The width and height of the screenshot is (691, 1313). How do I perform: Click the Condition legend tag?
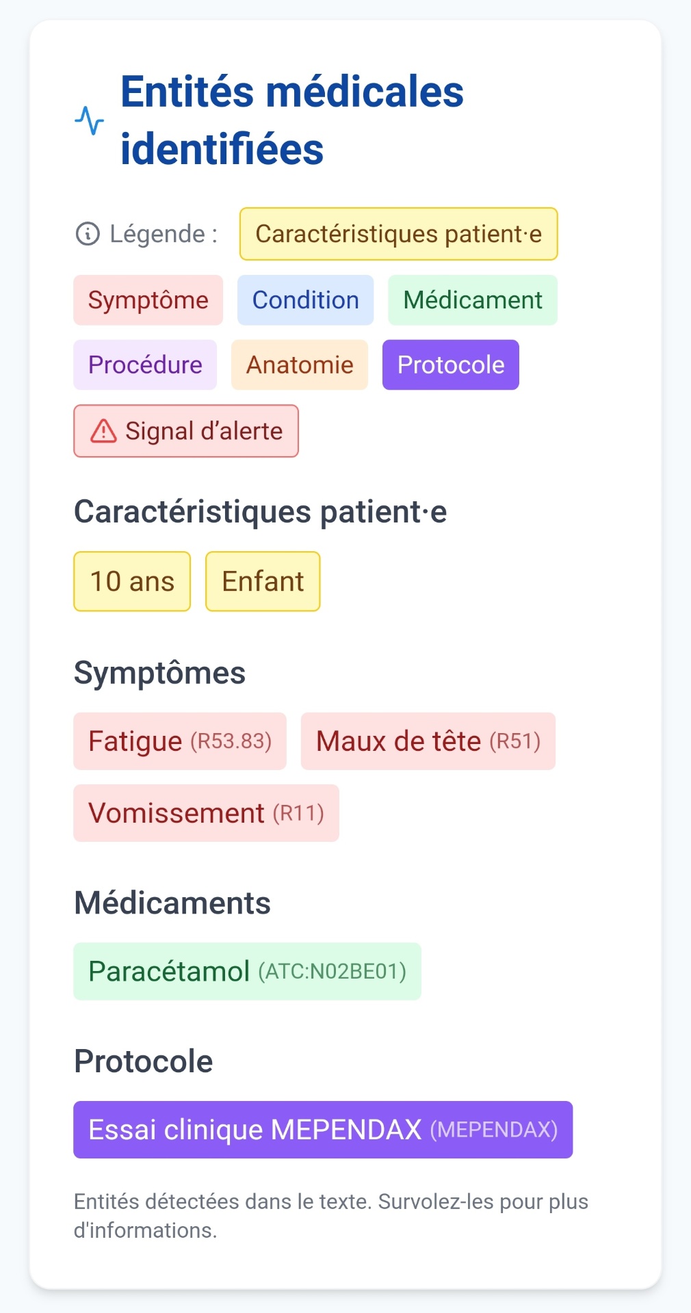[305, 300]
